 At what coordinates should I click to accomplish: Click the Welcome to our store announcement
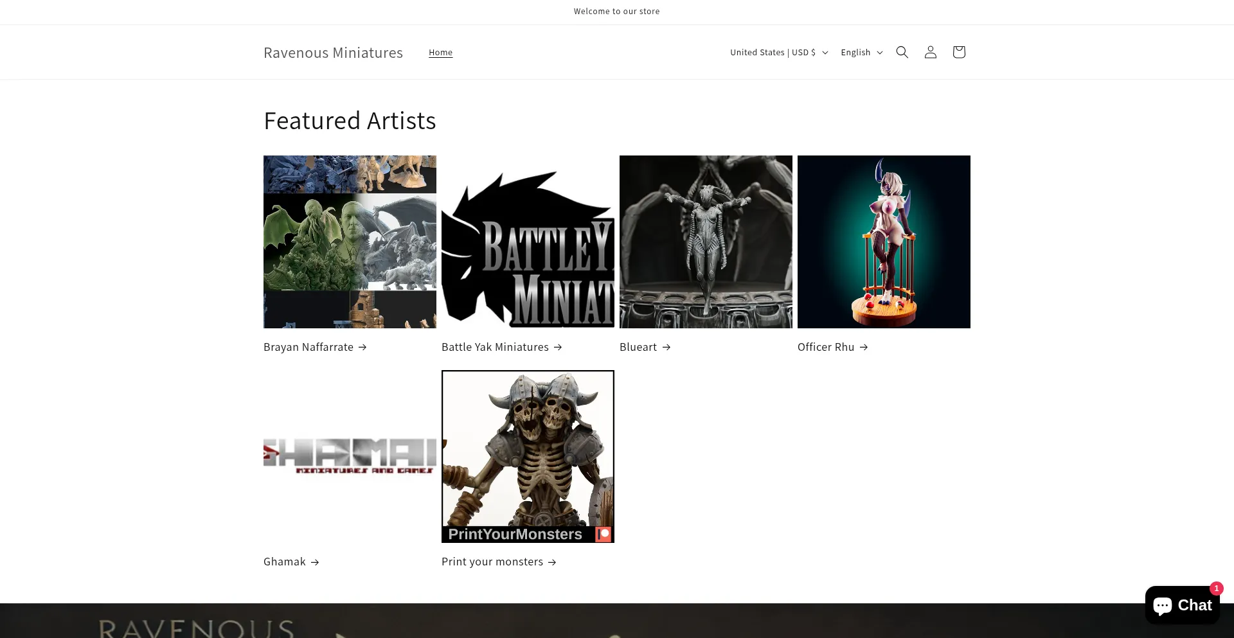coord(616,12)
